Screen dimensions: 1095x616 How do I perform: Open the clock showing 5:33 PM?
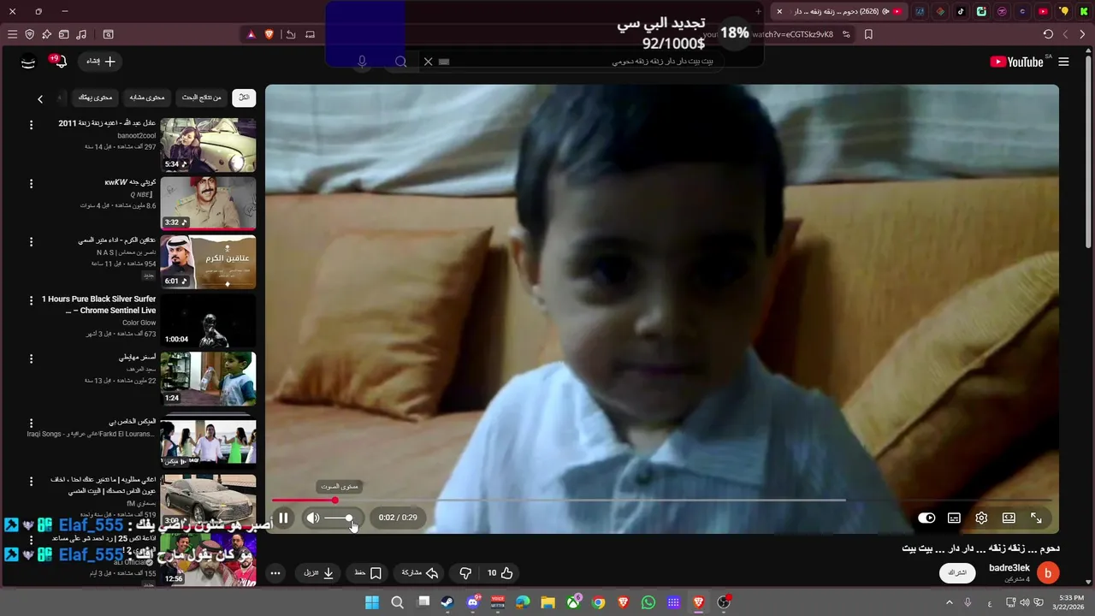1070,602
